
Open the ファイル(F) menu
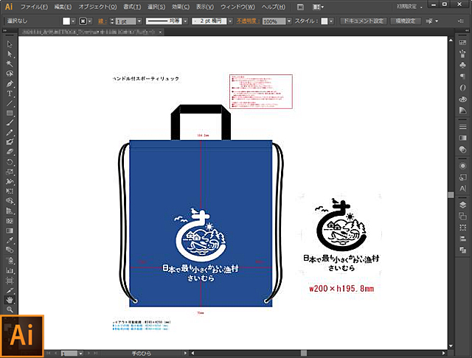click(x=34, y=6)
